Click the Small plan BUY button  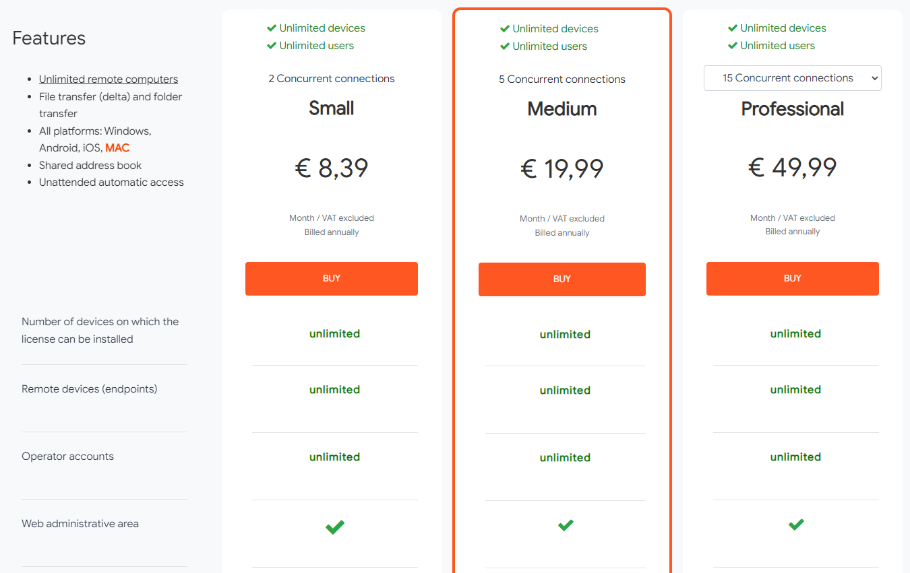coord(331,278)
